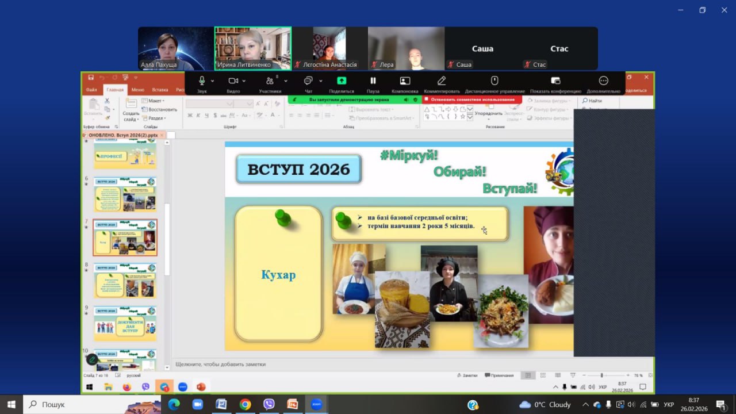Pause screen sharing with Пауза
This screenshot has width=736, height=414.
(373, 81)
